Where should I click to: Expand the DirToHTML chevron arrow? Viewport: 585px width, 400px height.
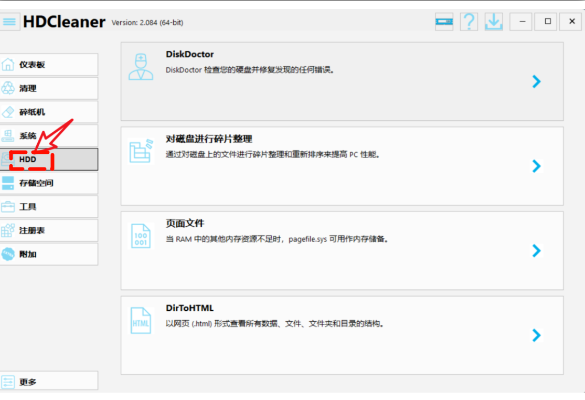(x=536, y=335)
